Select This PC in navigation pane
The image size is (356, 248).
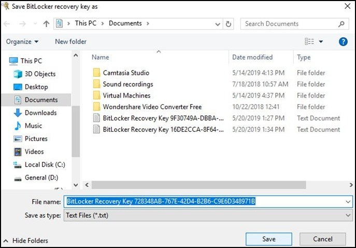click(x=31, y=61)
